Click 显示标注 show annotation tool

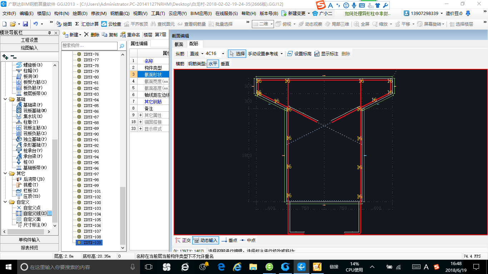(327, 54)
